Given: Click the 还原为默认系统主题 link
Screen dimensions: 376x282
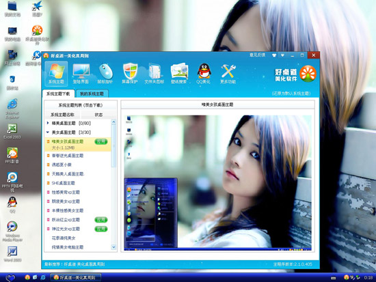Looking at the screenshot, I should coord(291,94).
